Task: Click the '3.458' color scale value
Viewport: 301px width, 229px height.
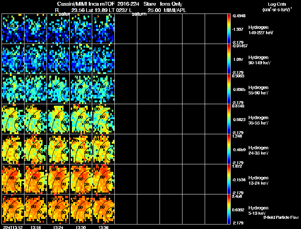Action: tap(237, 196)
